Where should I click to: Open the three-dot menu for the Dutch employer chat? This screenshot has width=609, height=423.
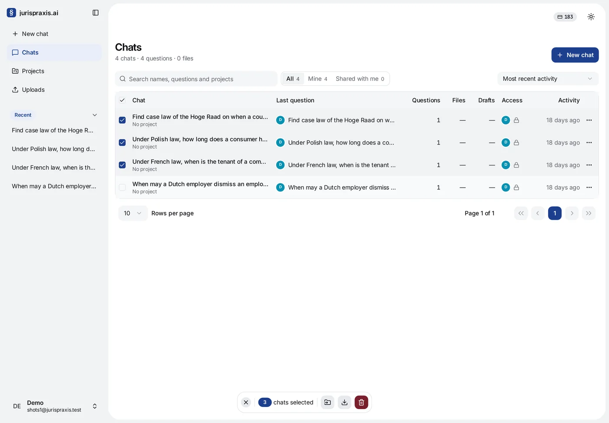tap(589, 188)
